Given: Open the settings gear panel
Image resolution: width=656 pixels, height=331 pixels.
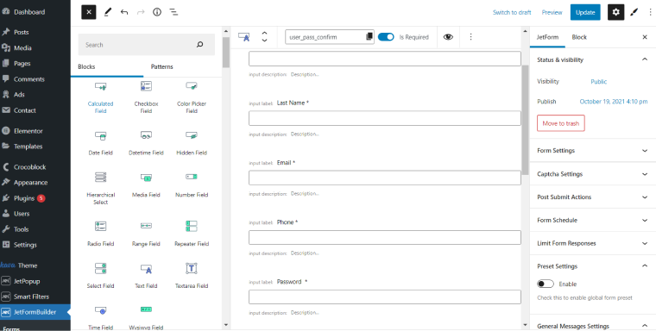Looking at the screenshot, I should pos(615,12).
